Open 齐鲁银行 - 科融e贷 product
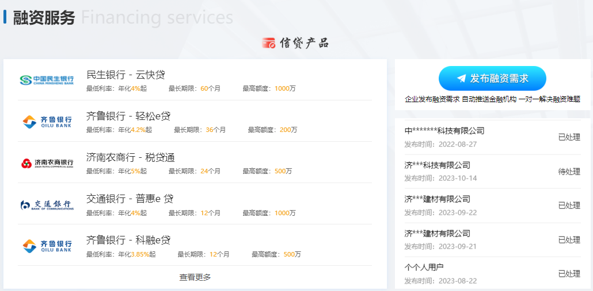The height and width of the screenshot is (291, 593). [x=128, y=240]
